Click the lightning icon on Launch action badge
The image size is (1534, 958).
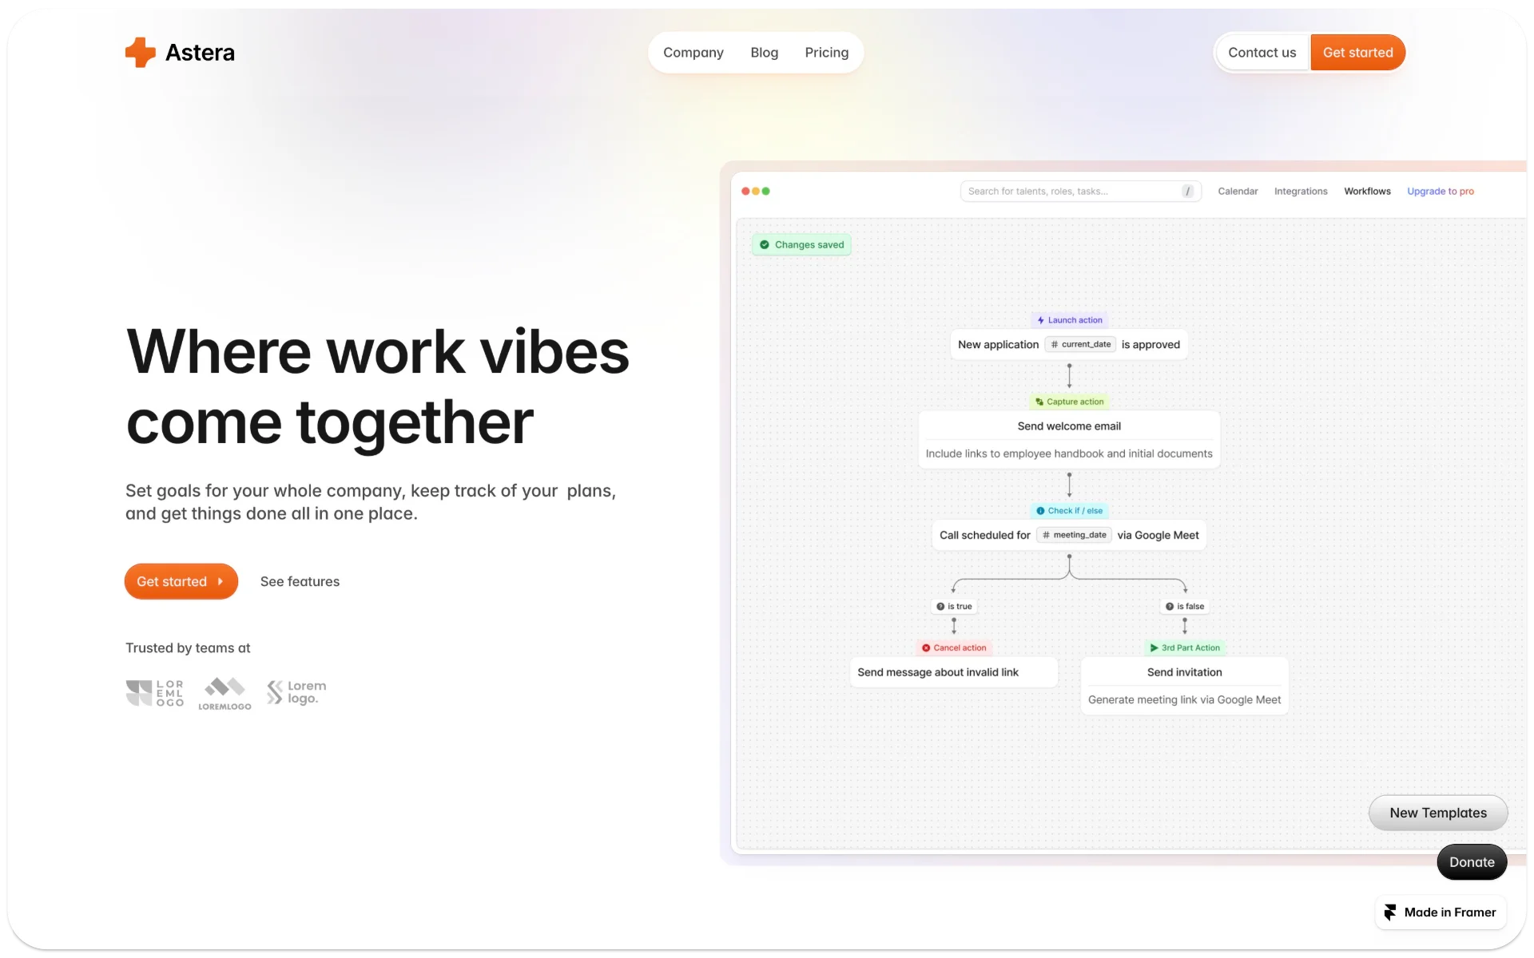click(1041, 320)
